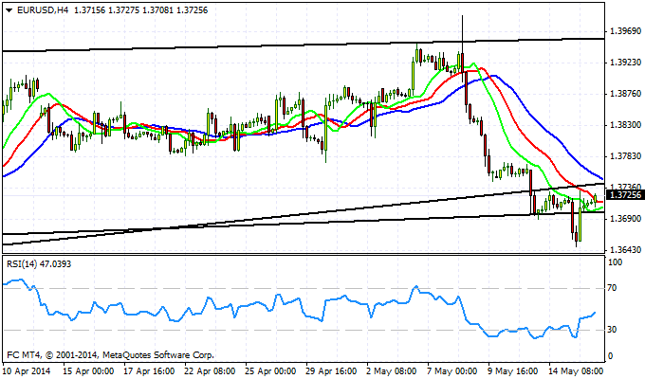Click the RSI 70 level label

click(x=613, y=288)
